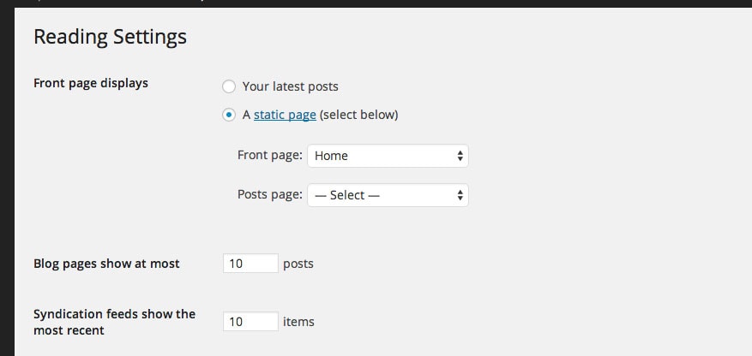This screenshot has width=752, height=356.
Task: Click the "Front page displays" row heading
Action: pyautogui.click(x=91, y=83)
